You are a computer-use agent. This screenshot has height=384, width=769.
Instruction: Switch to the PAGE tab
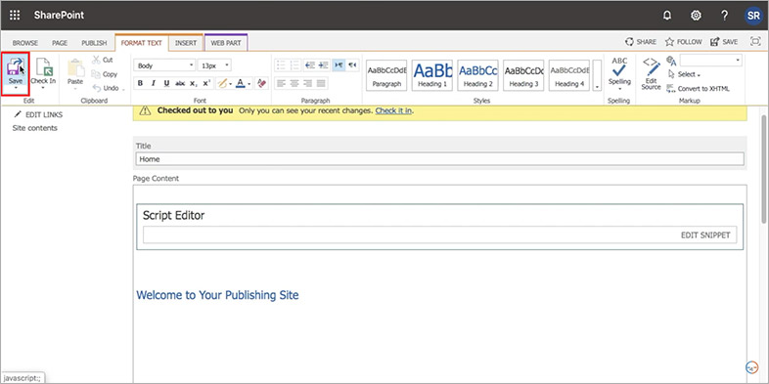[x=60, y=43]
